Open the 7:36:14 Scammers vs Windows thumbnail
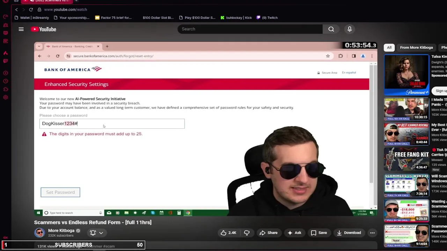 [x=406, y=185]
